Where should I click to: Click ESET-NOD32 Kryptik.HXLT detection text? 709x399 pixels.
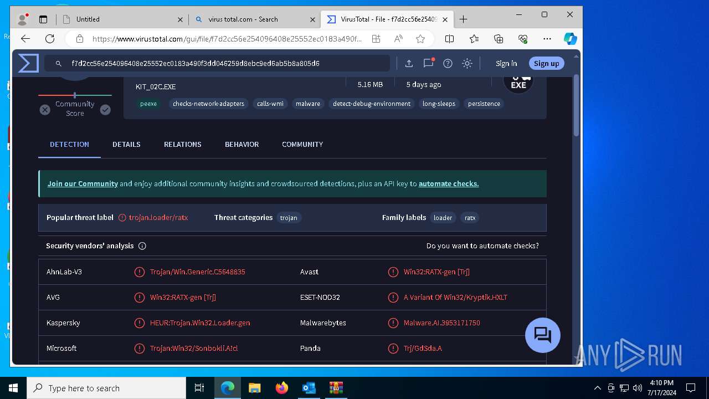click(x=455, y=297)
